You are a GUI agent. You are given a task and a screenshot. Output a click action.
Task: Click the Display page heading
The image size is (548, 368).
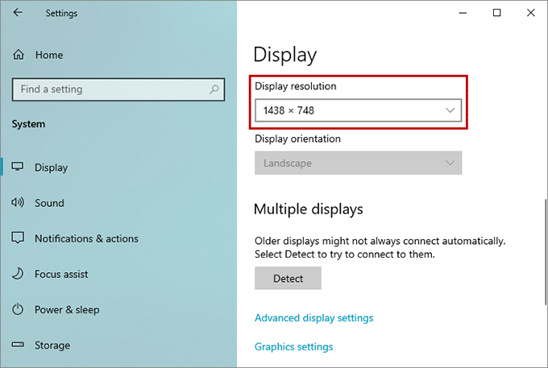pos(284,56)
